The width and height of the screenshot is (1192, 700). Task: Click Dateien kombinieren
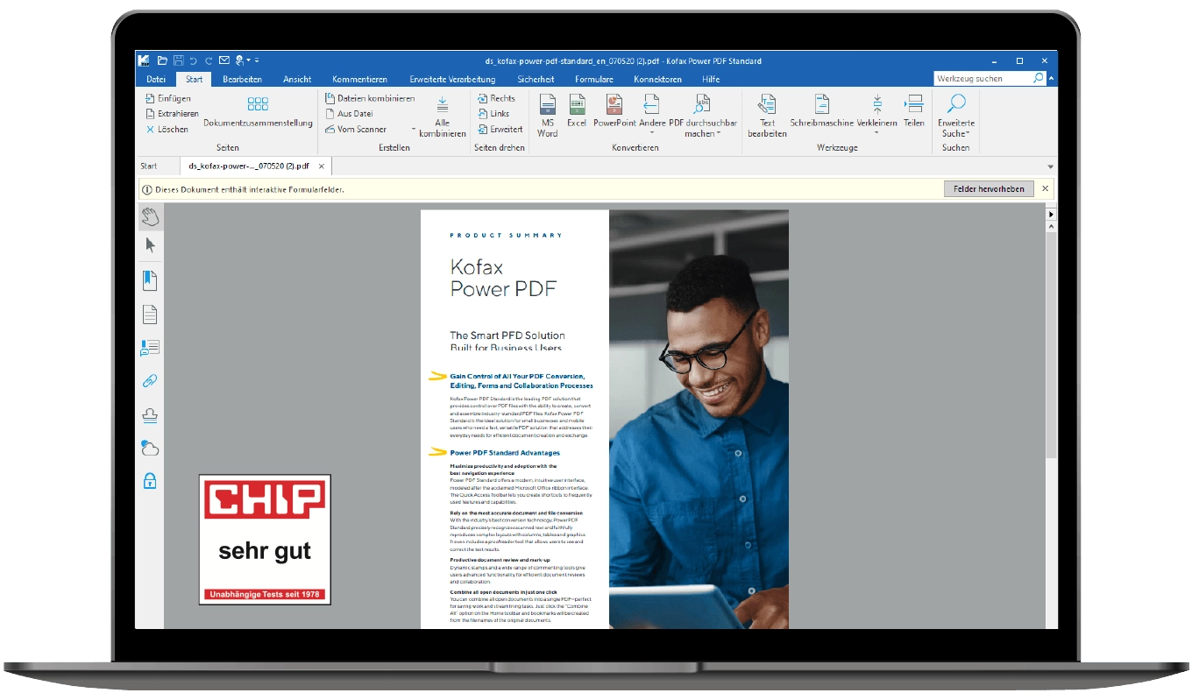point(370,98)
